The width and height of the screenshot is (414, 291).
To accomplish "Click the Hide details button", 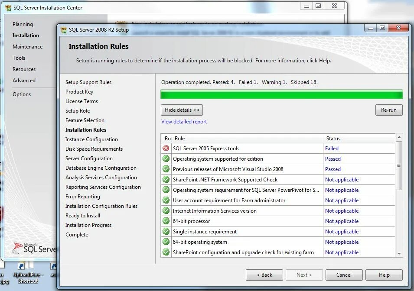I will (x=182, y=110).
